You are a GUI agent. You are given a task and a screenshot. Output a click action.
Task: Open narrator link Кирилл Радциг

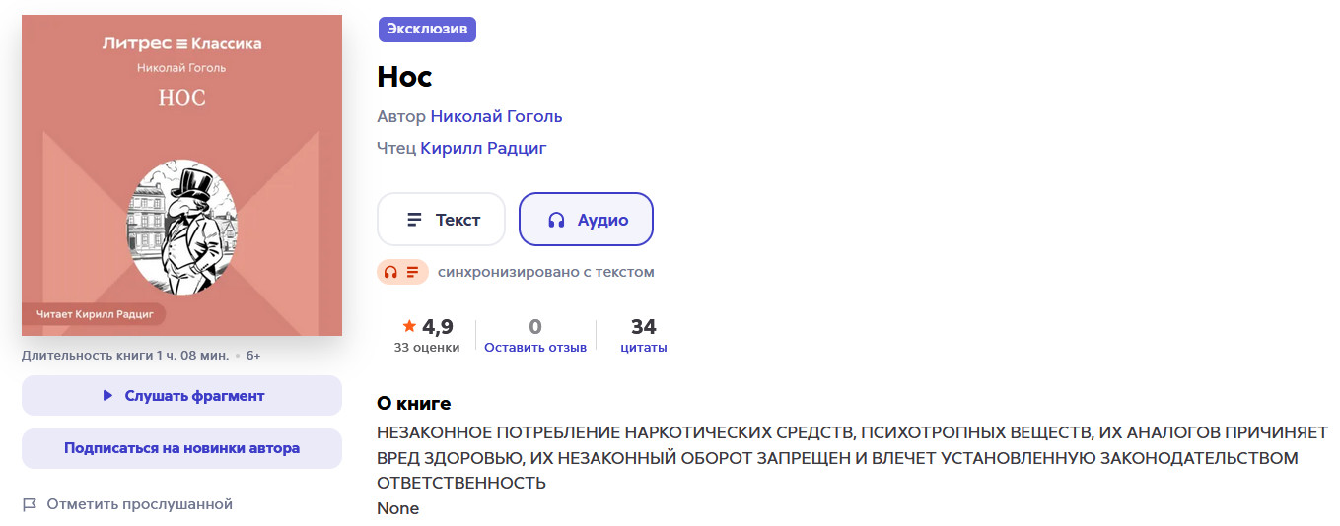tap(483, 148)
